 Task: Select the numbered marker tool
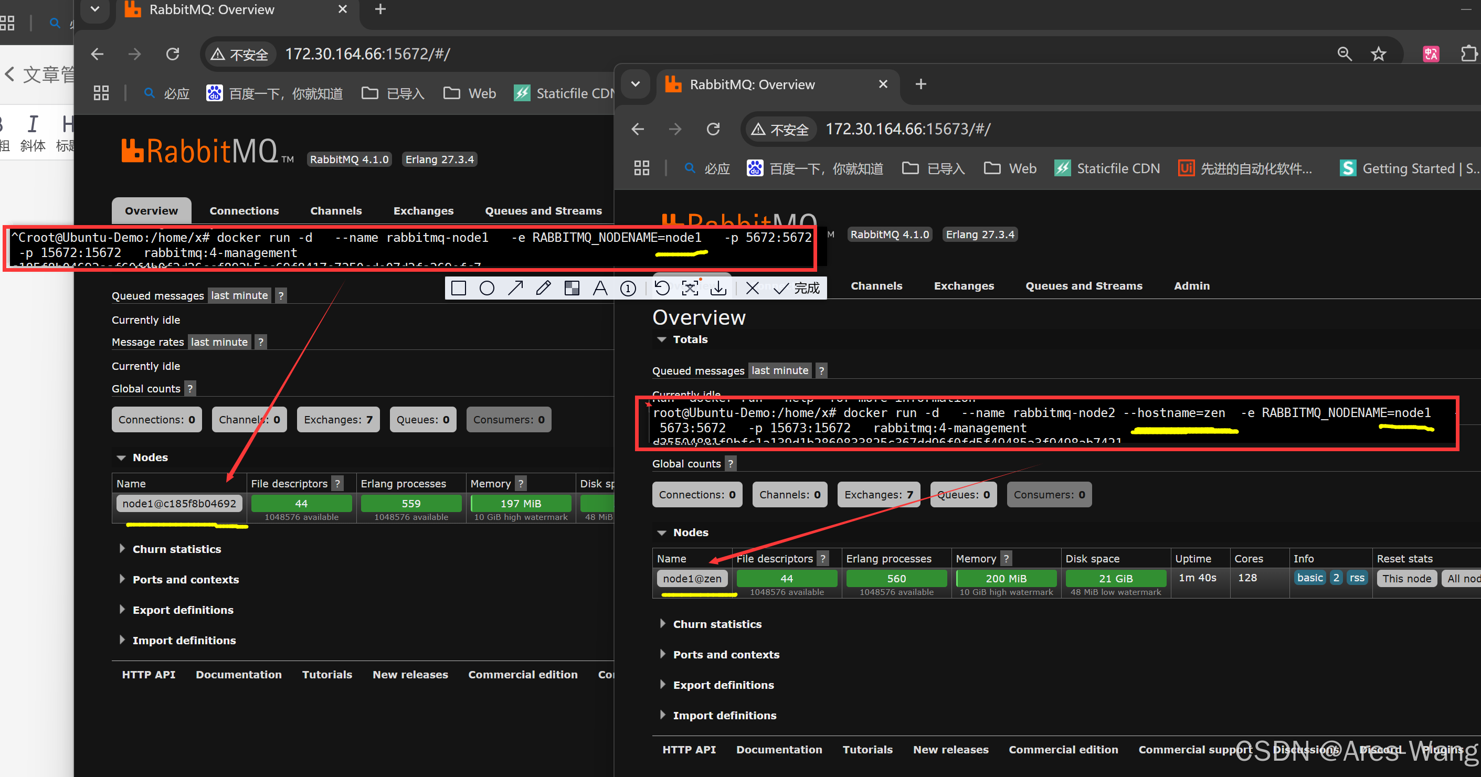point(628,288)
